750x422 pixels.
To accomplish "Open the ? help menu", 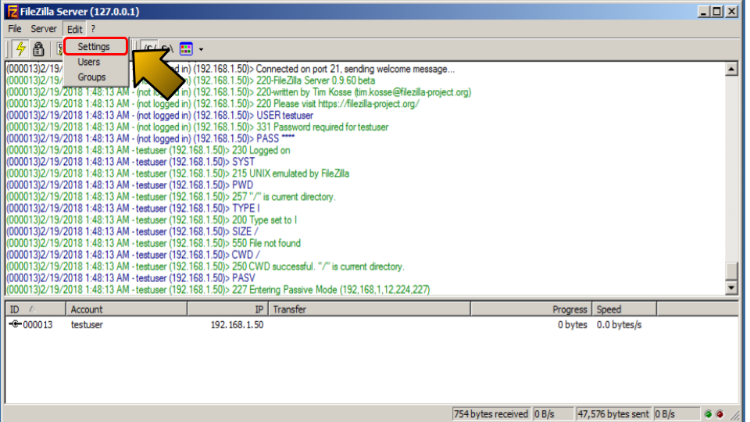I will click(93, 29).
